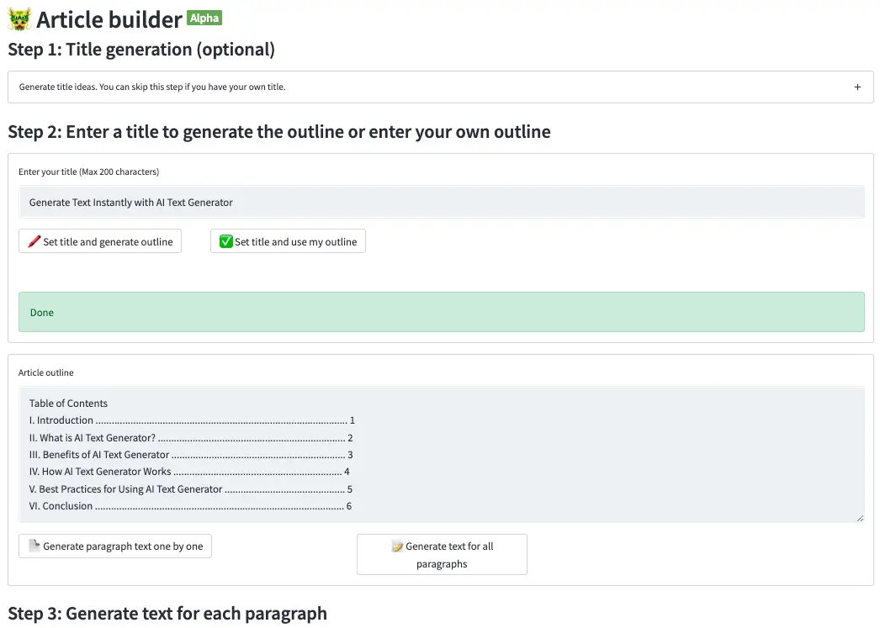
Task: Click the Step 3 paragraph heading
Action: tap(167, 614)
